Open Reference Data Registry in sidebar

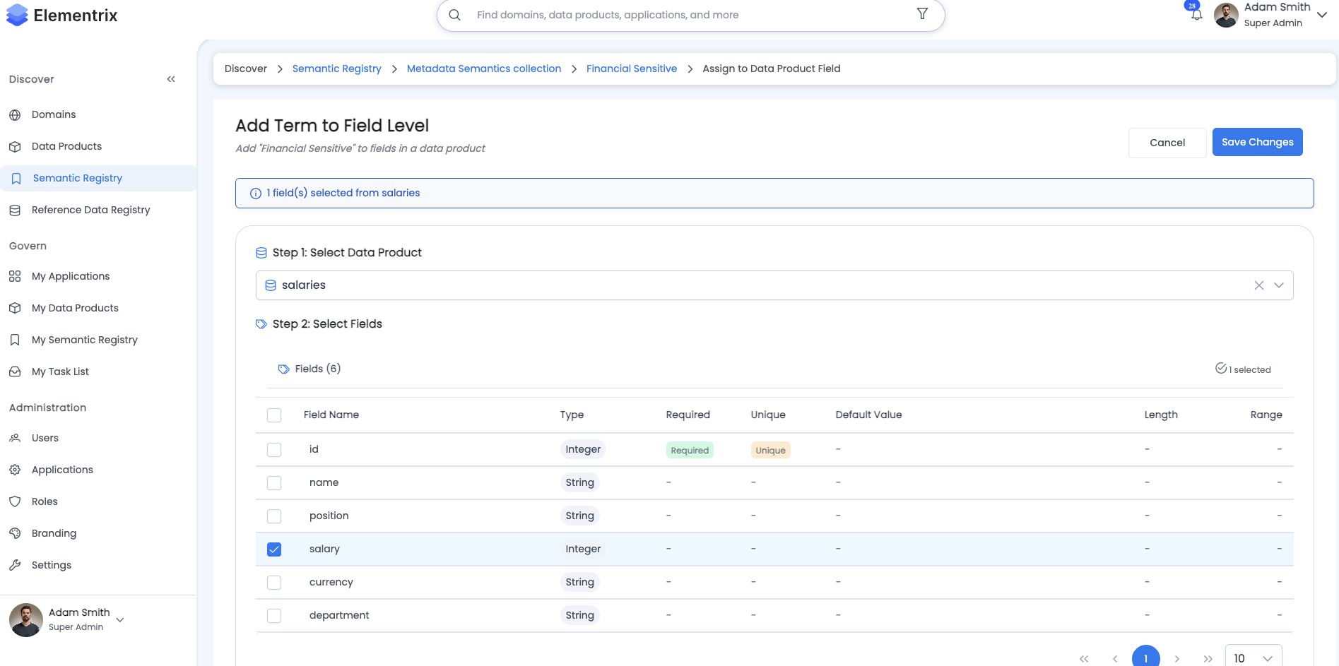coord(90,210)
